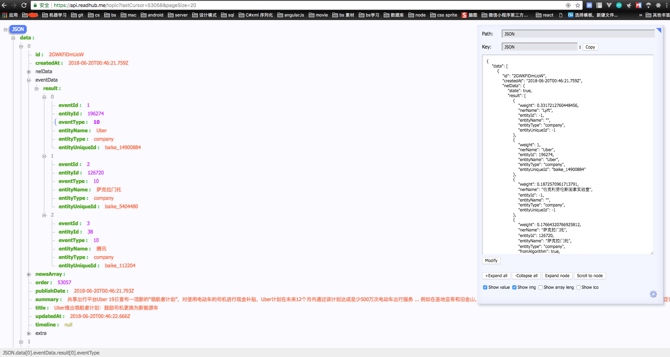Go back with the browser back arrow
This screenshot has width=670, height=357.
point(4,5)
